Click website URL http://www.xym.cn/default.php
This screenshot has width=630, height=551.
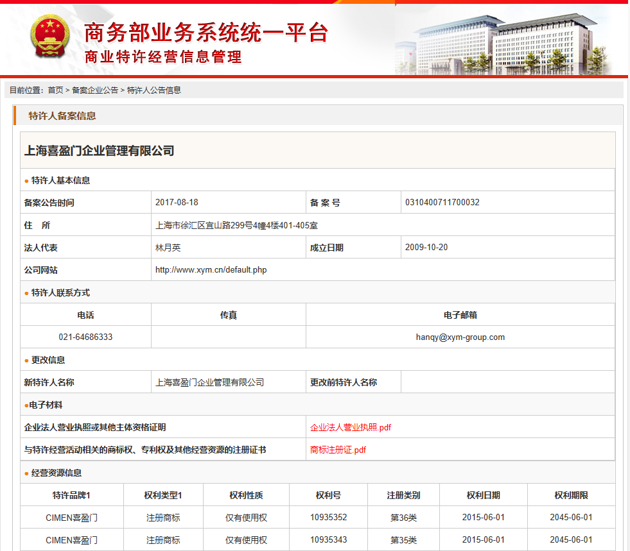point(211,269)
